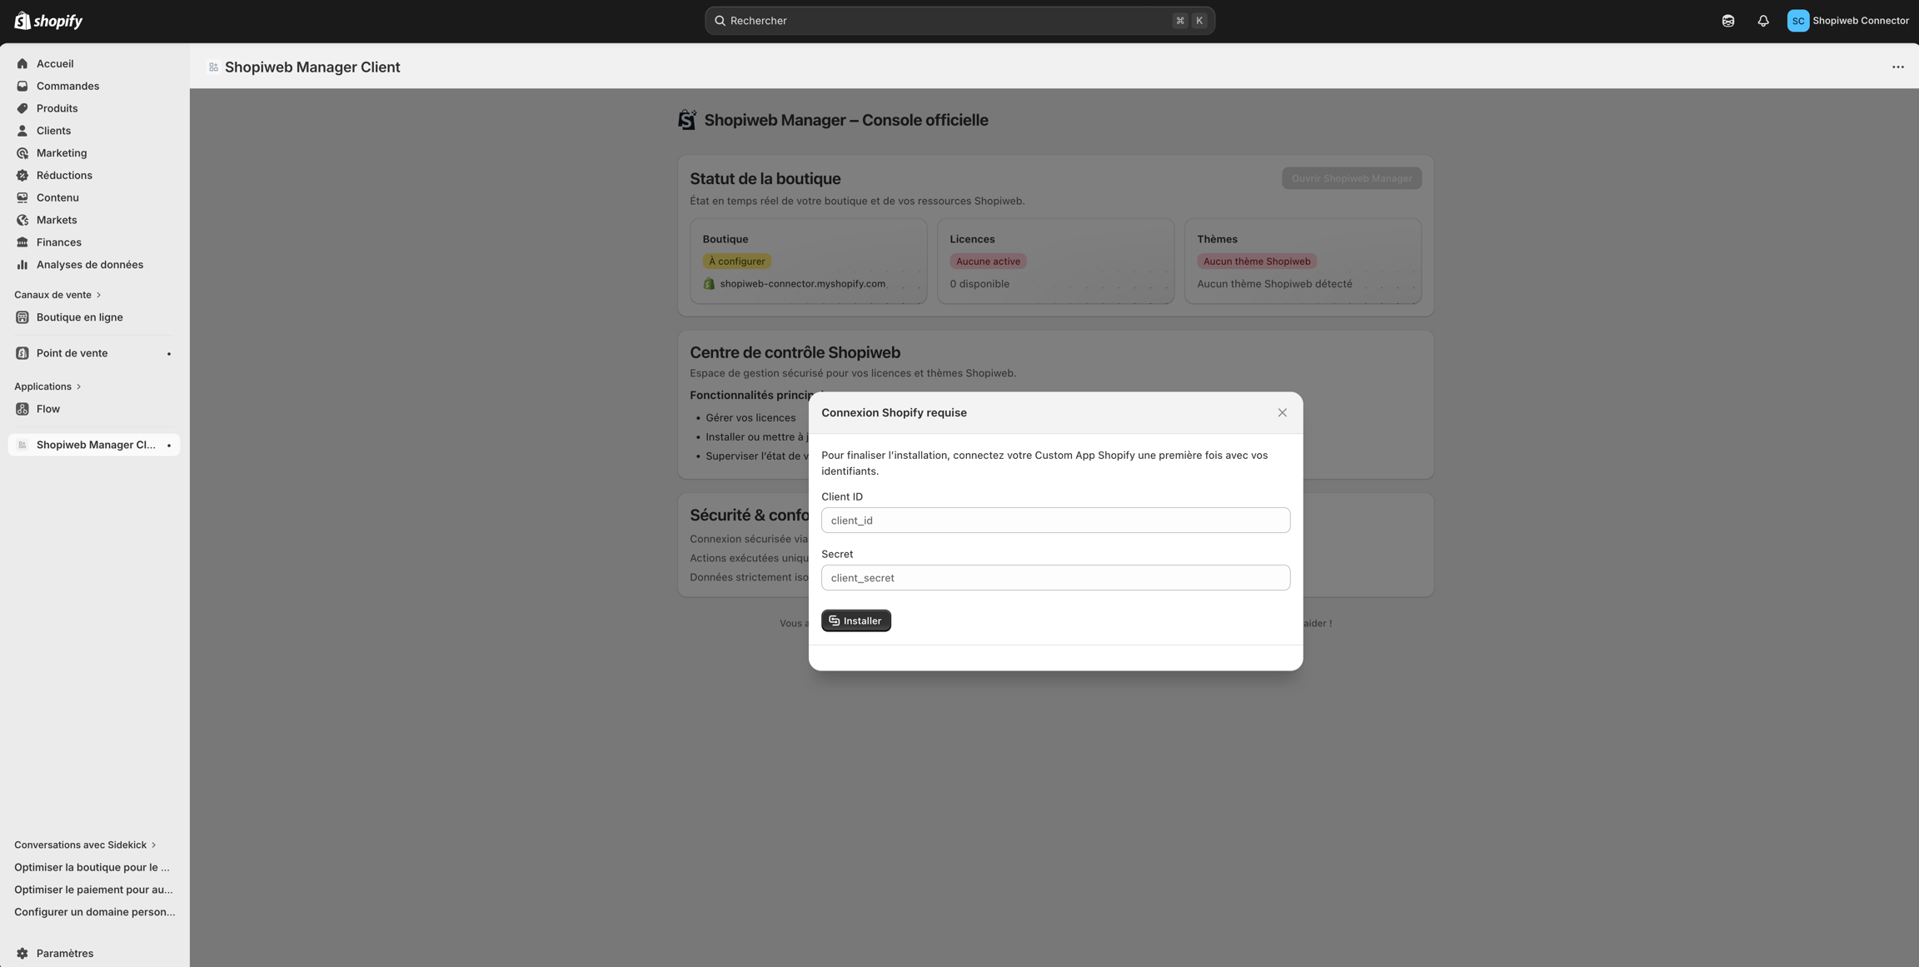The image size is (1919, 967).
Task: Open the notifications bell icon
Action: tap(1763, 21)
